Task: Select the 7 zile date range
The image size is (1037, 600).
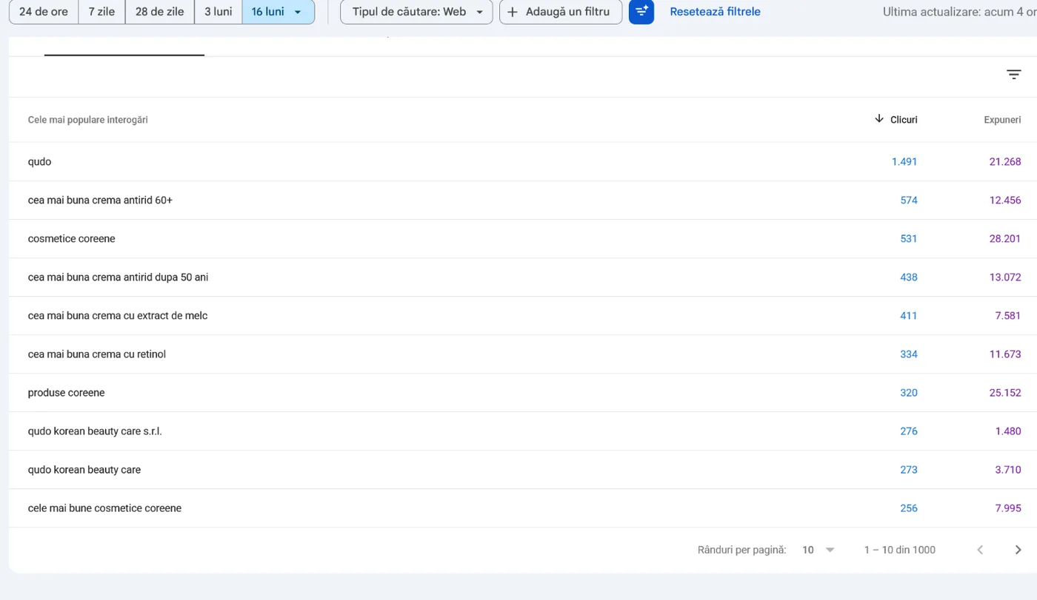Action: 101,12
